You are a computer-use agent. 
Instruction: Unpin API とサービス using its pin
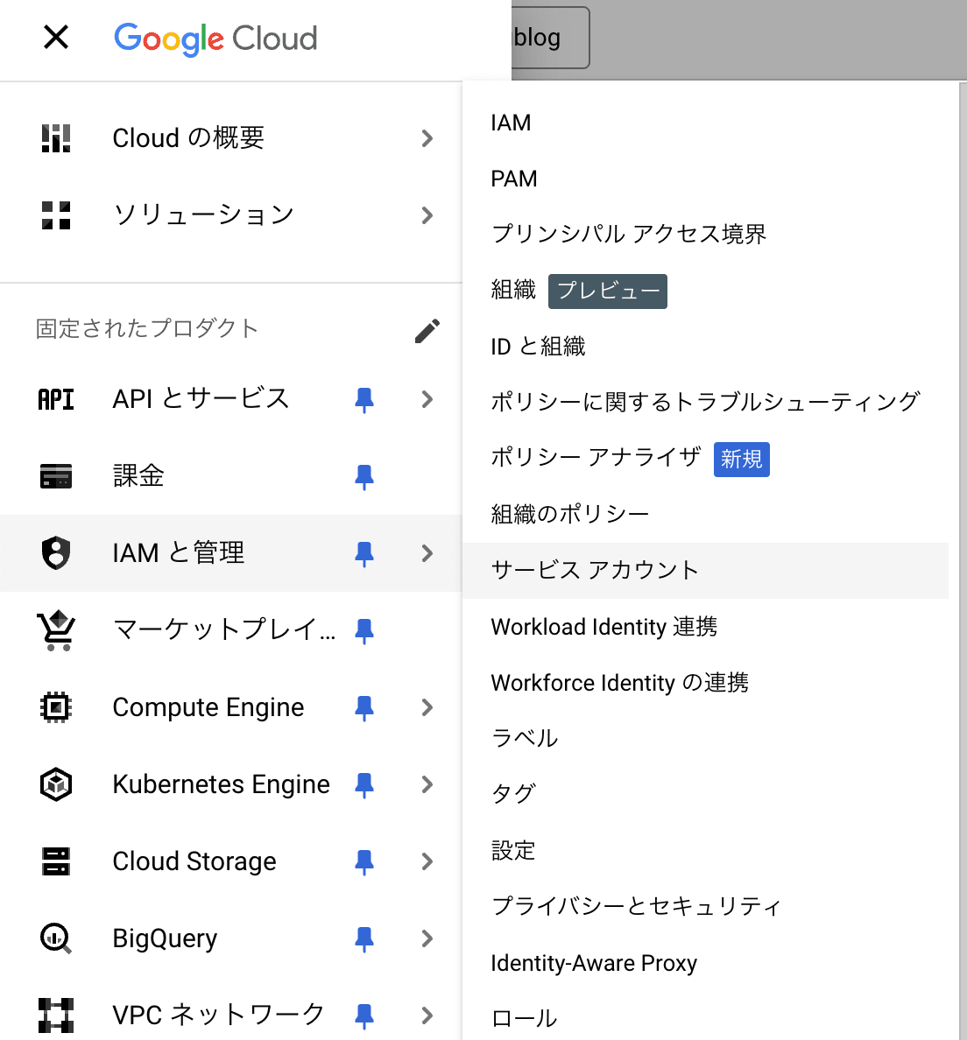click(364, 400)
